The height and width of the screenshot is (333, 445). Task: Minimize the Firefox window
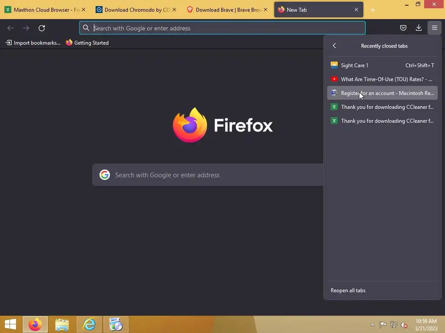point(406,4)
